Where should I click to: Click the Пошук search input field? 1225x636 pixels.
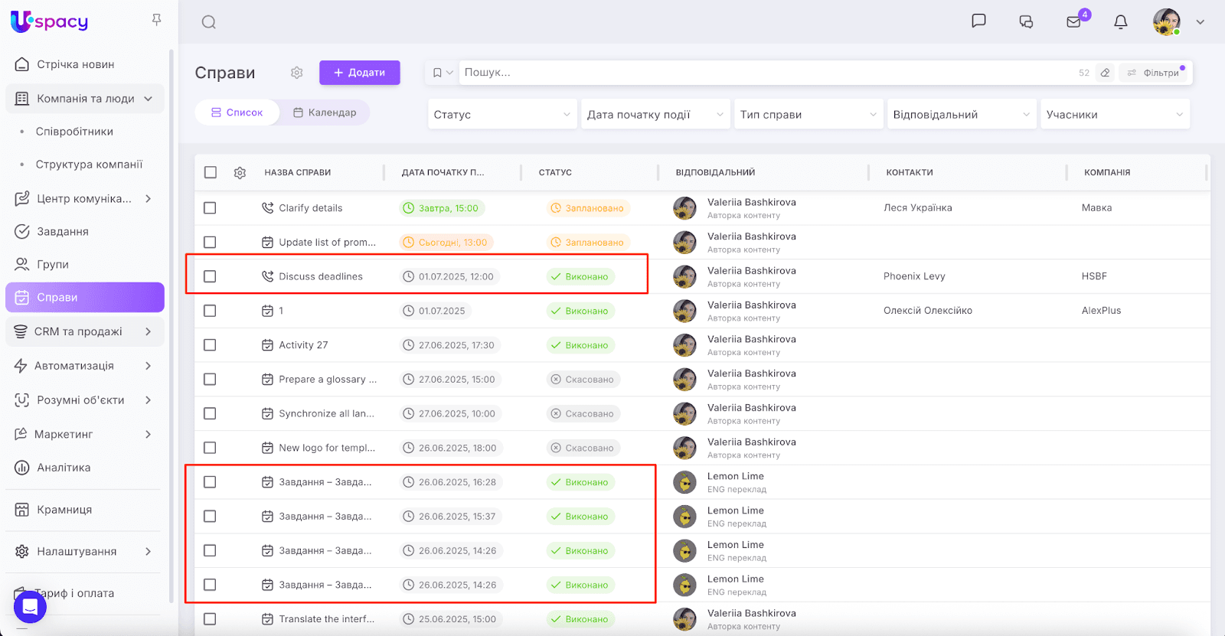click(766, 73)
